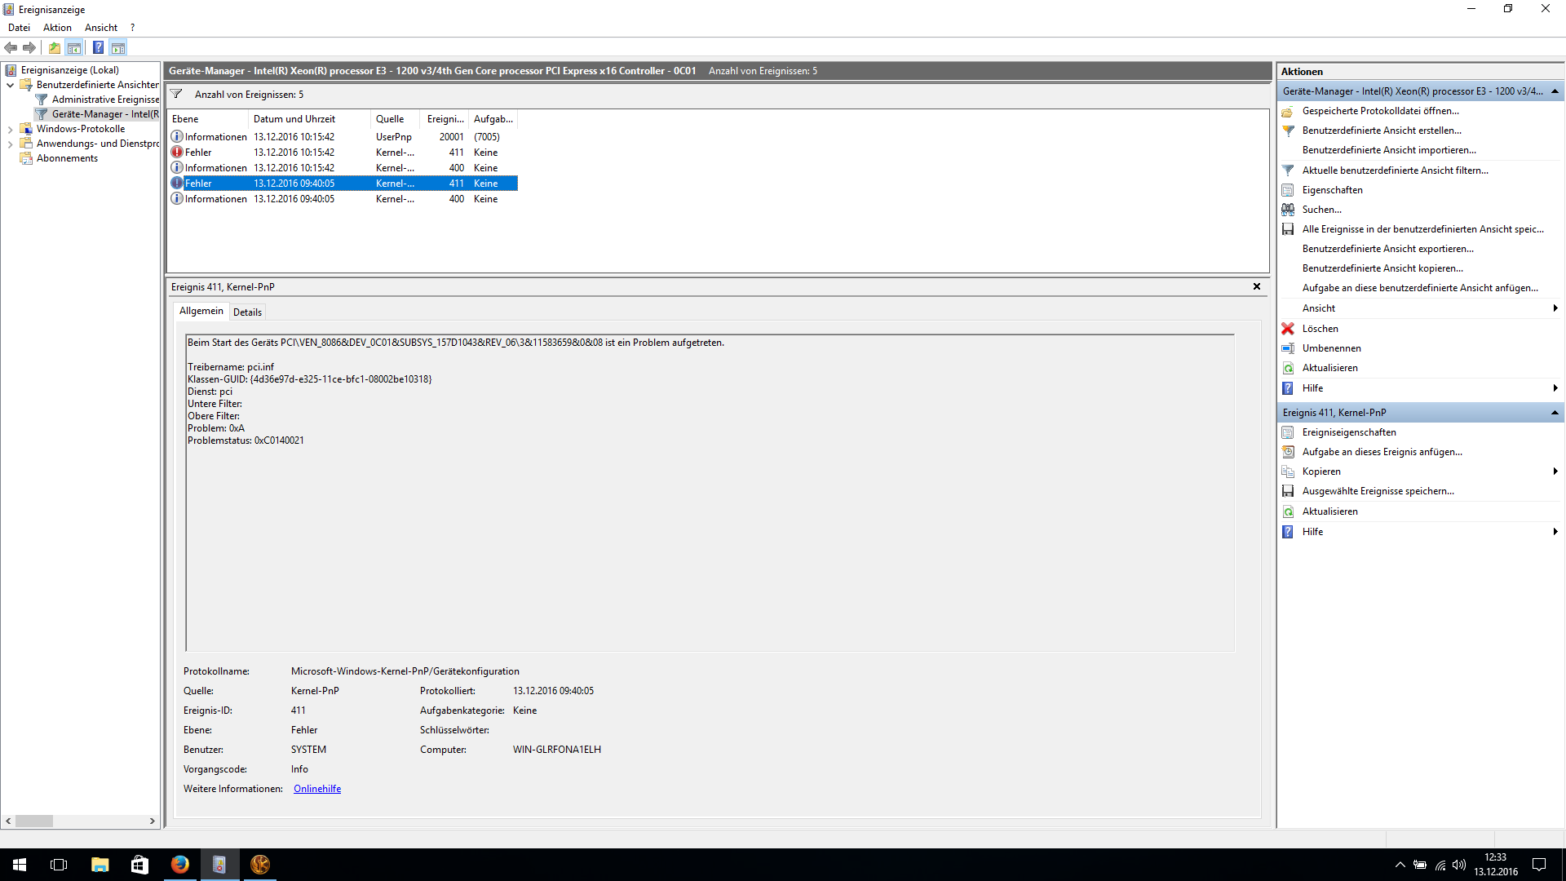Click Aktuelle benutzerdefinierte Ansicht filtern action

click(x=1395, y=170)
